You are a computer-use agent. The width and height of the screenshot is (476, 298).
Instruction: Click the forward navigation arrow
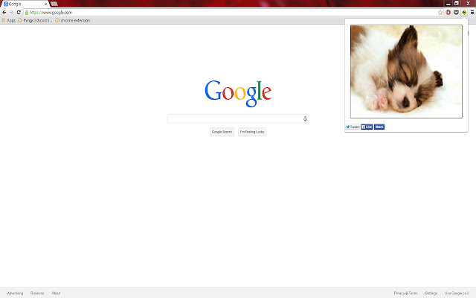click(12, 13)
